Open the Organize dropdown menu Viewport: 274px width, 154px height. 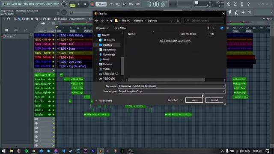[x=102, y=28]
